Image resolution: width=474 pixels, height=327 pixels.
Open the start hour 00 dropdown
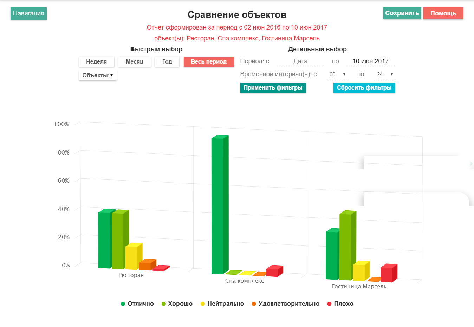pos(337,74)
